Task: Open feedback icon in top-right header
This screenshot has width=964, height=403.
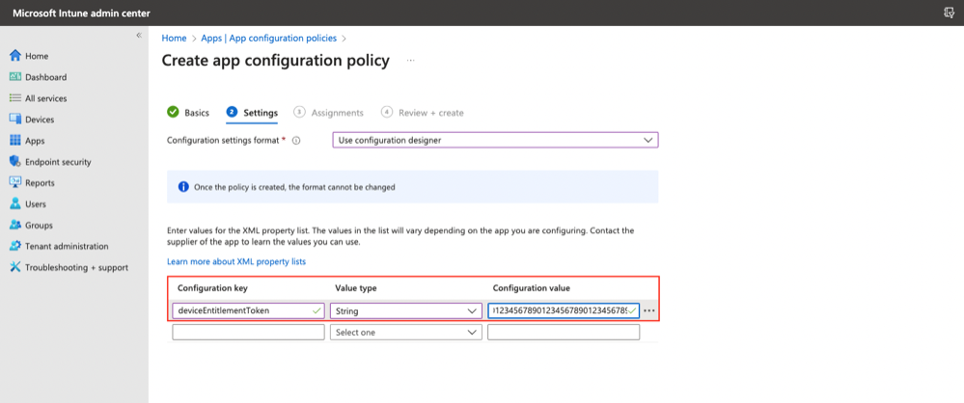Action: tap(949, 13)
